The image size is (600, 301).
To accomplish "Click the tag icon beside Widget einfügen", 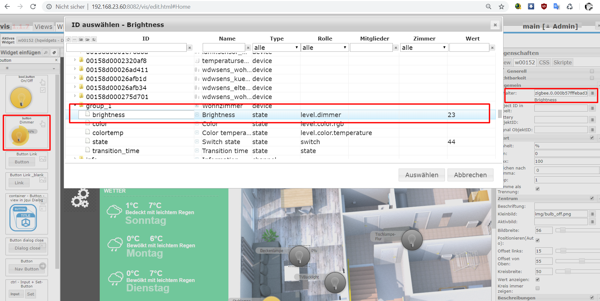I will pos(54,52).
